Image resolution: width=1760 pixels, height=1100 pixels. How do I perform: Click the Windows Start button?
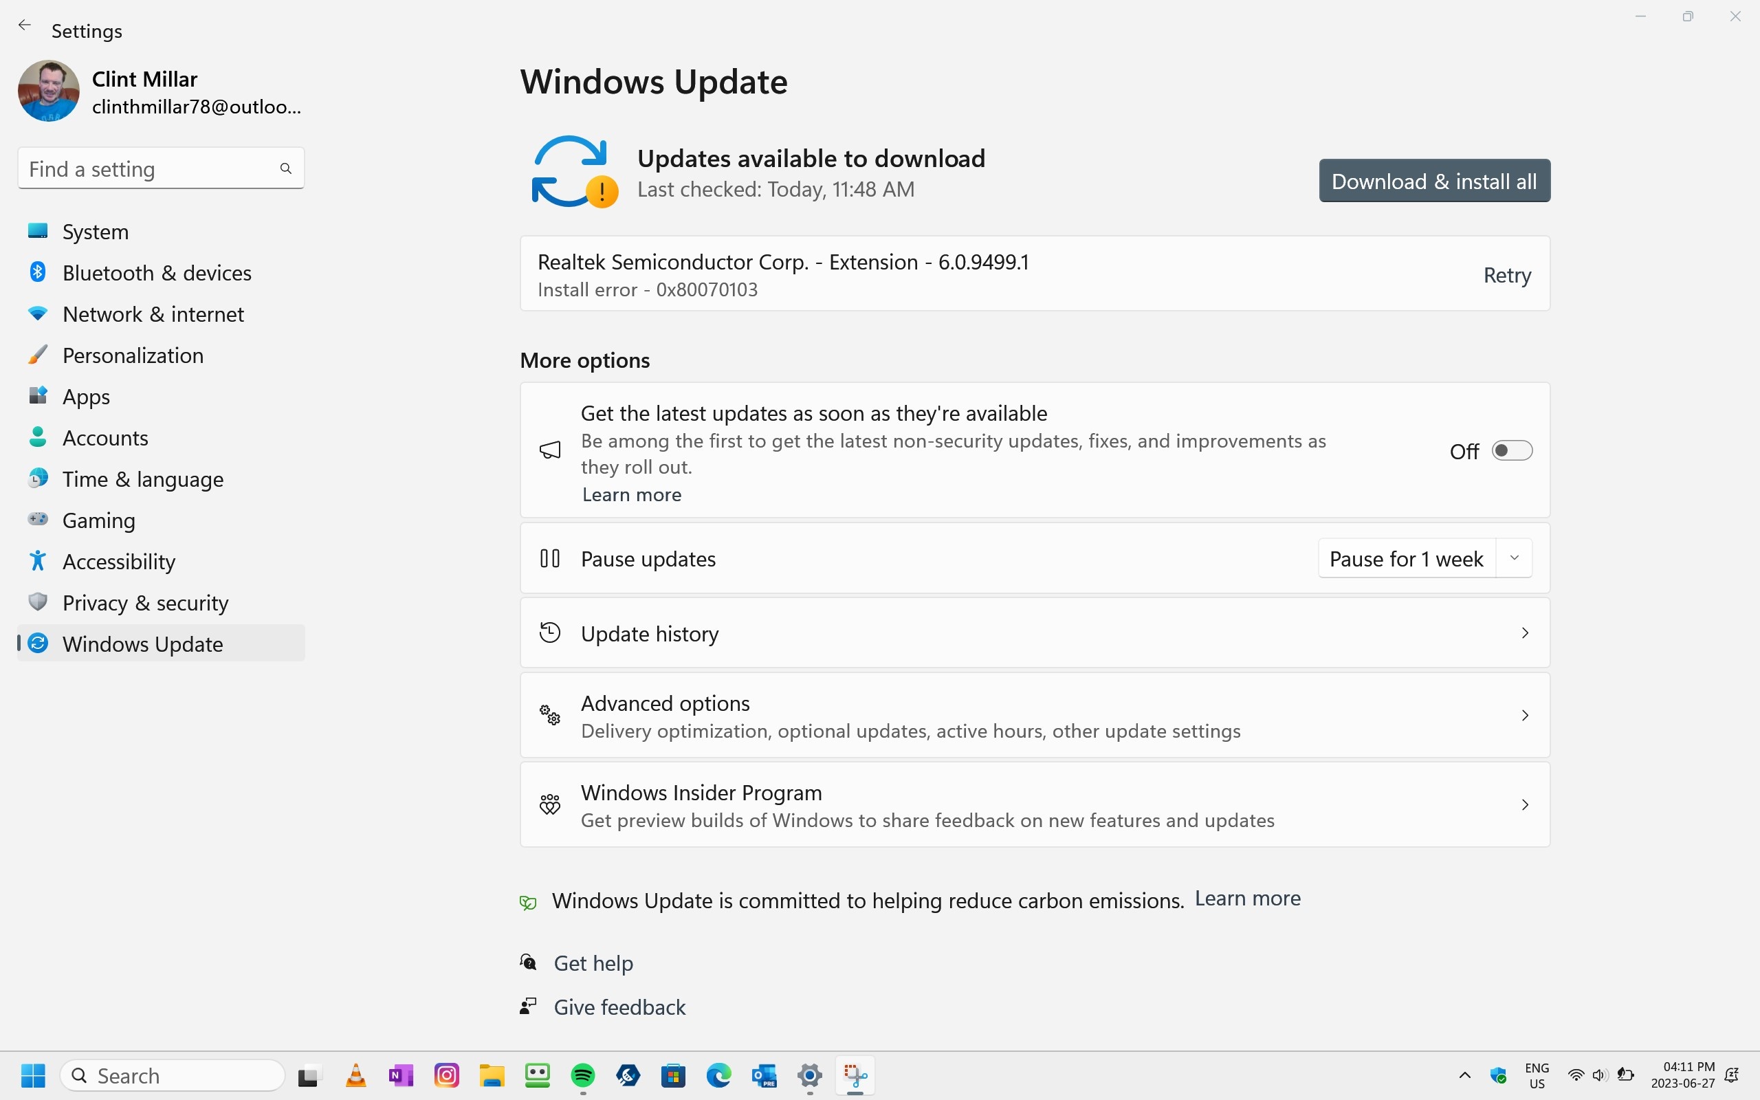click(33, 1075)
